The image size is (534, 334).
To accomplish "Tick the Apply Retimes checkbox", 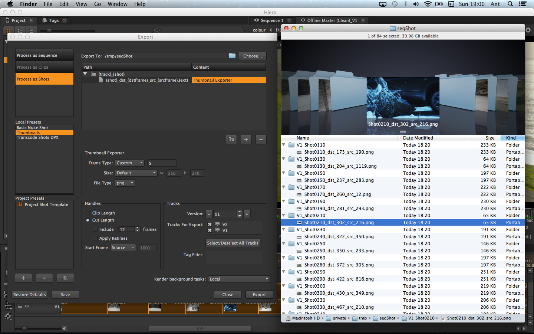I will coord(95,238).
